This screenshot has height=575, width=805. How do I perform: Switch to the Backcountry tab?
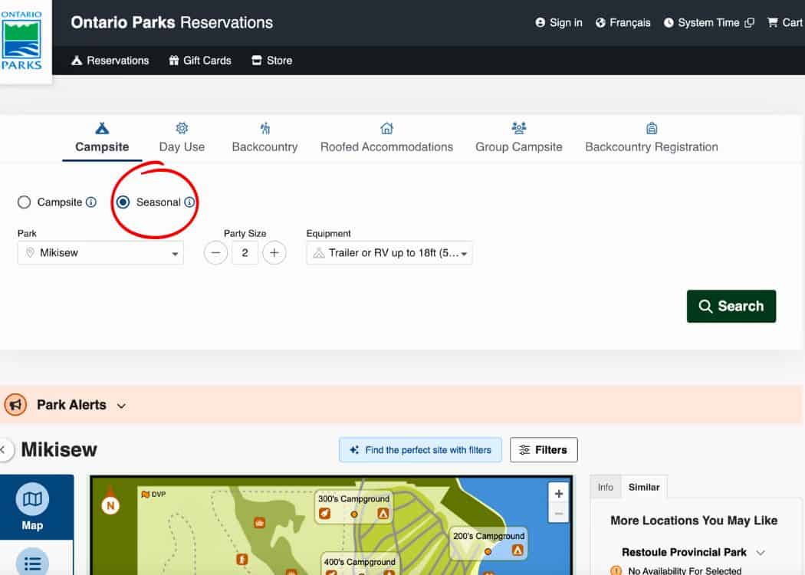(x=265, y=138)
